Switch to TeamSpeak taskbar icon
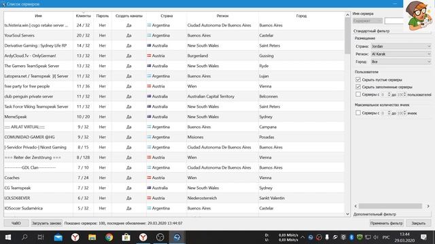 177,237
